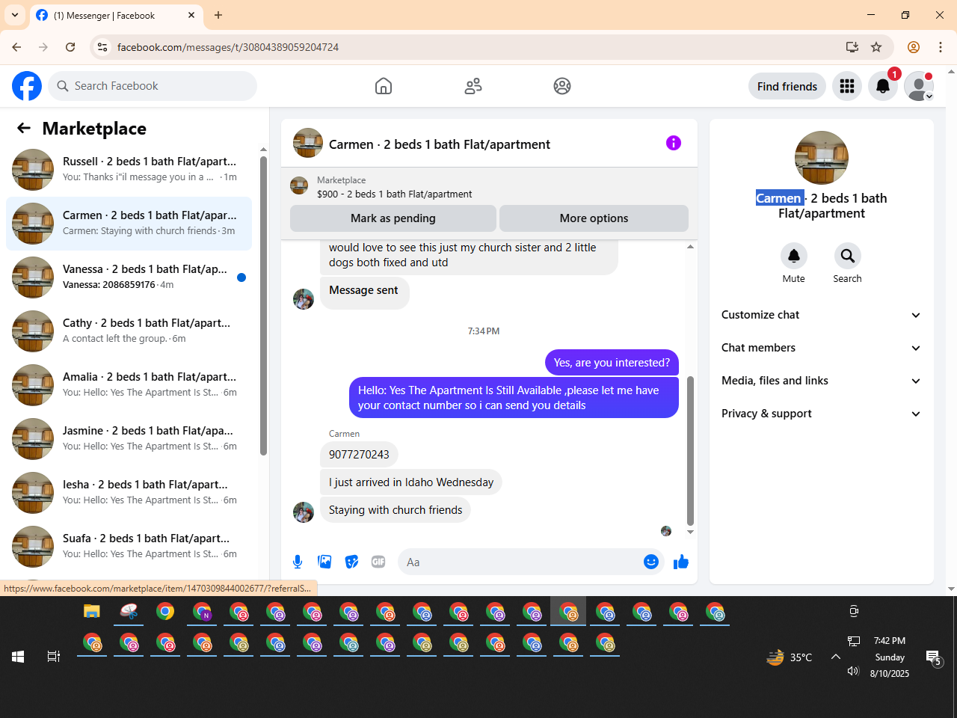Screen dimensions: 957x718
Task: Click Find friends button
Action: pos(787,86)
